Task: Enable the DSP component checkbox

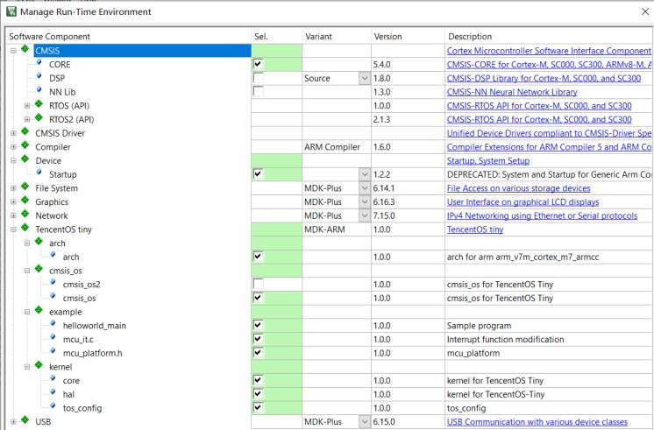Action: click(258, 78)
